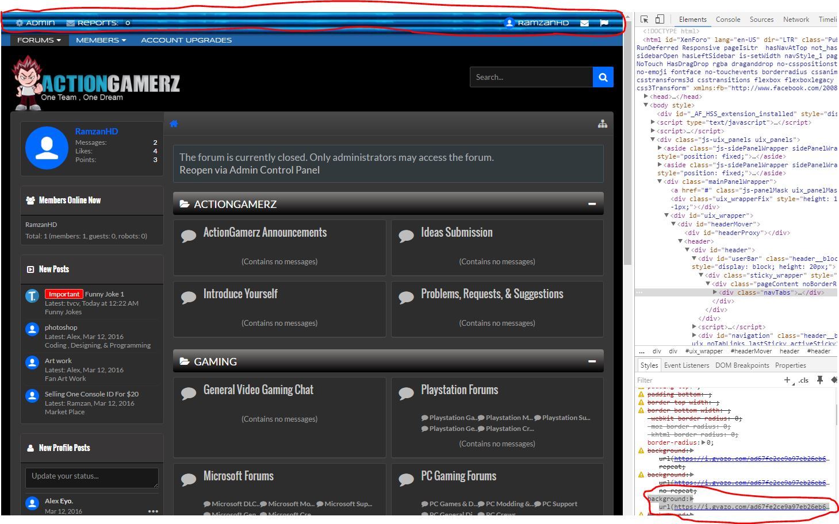Open the Members dropdown menu
Screen dimensions: 839x524
point(101,40)
